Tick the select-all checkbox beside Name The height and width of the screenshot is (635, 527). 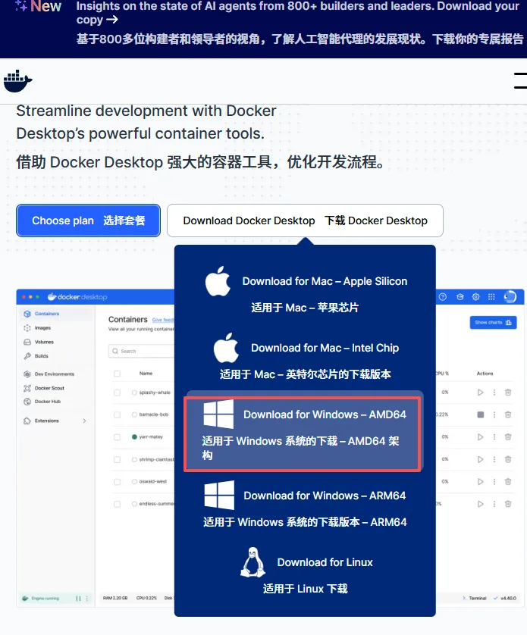(118, 374)
